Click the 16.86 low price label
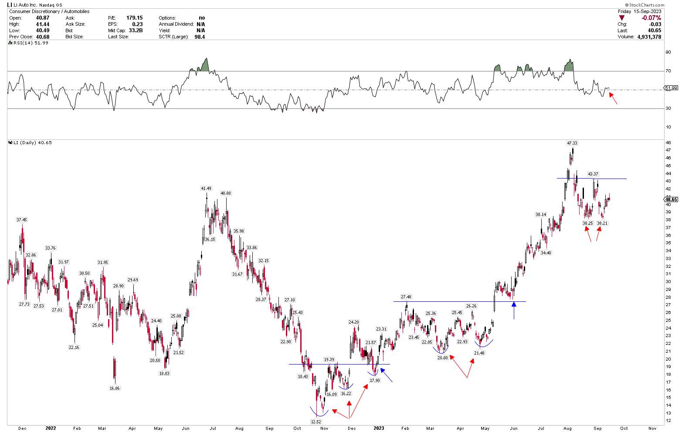This screenshot has width=682, height=432. pyautogui.click(x=115, y=388)
